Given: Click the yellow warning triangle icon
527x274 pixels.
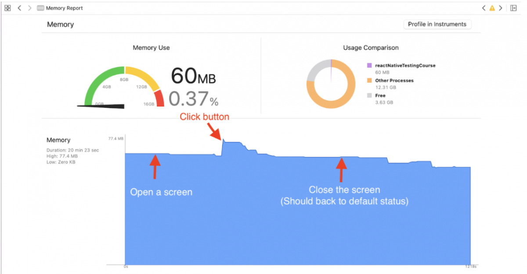Looking at the screenshot, I should point(492,8).
